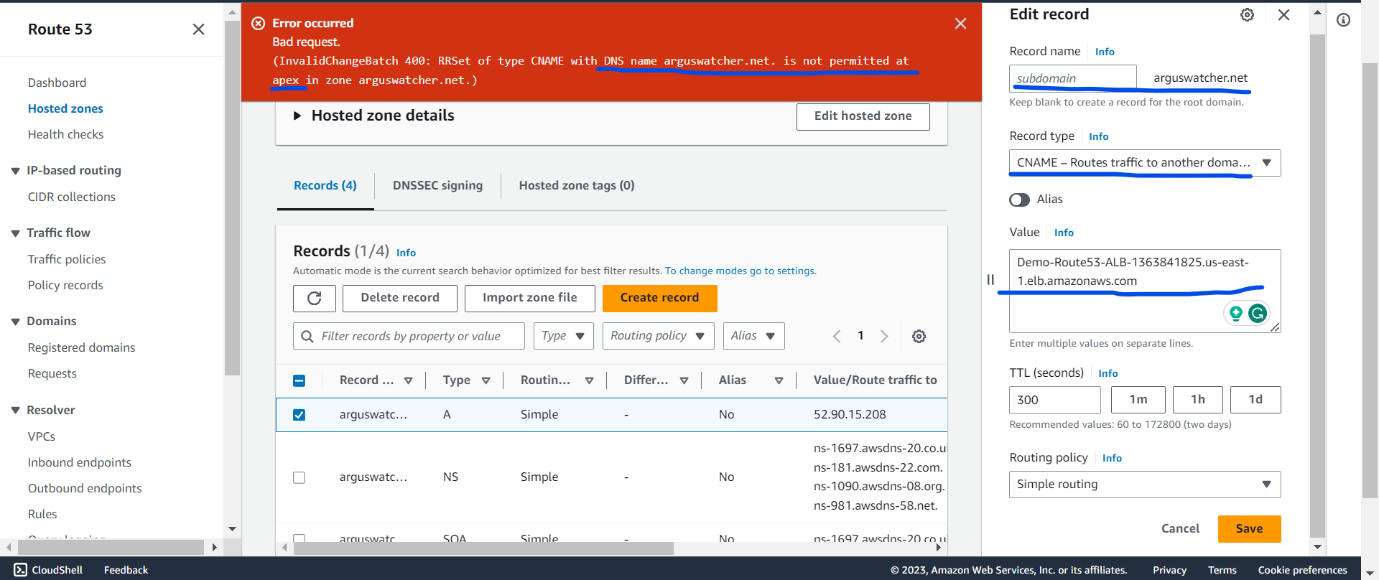
Task: Click the Import zone file button
Action: click(x=530, y=299)
